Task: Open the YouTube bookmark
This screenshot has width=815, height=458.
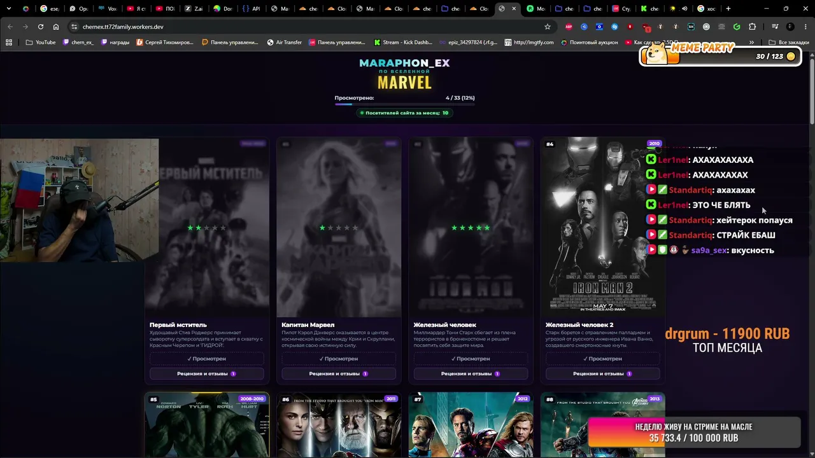Action: [x=41, y=43]
